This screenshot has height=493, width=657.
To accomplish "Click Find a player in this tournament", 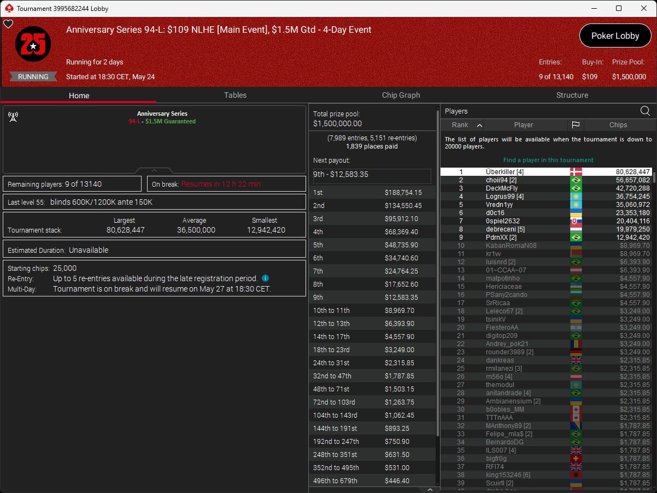I will 548,160.
